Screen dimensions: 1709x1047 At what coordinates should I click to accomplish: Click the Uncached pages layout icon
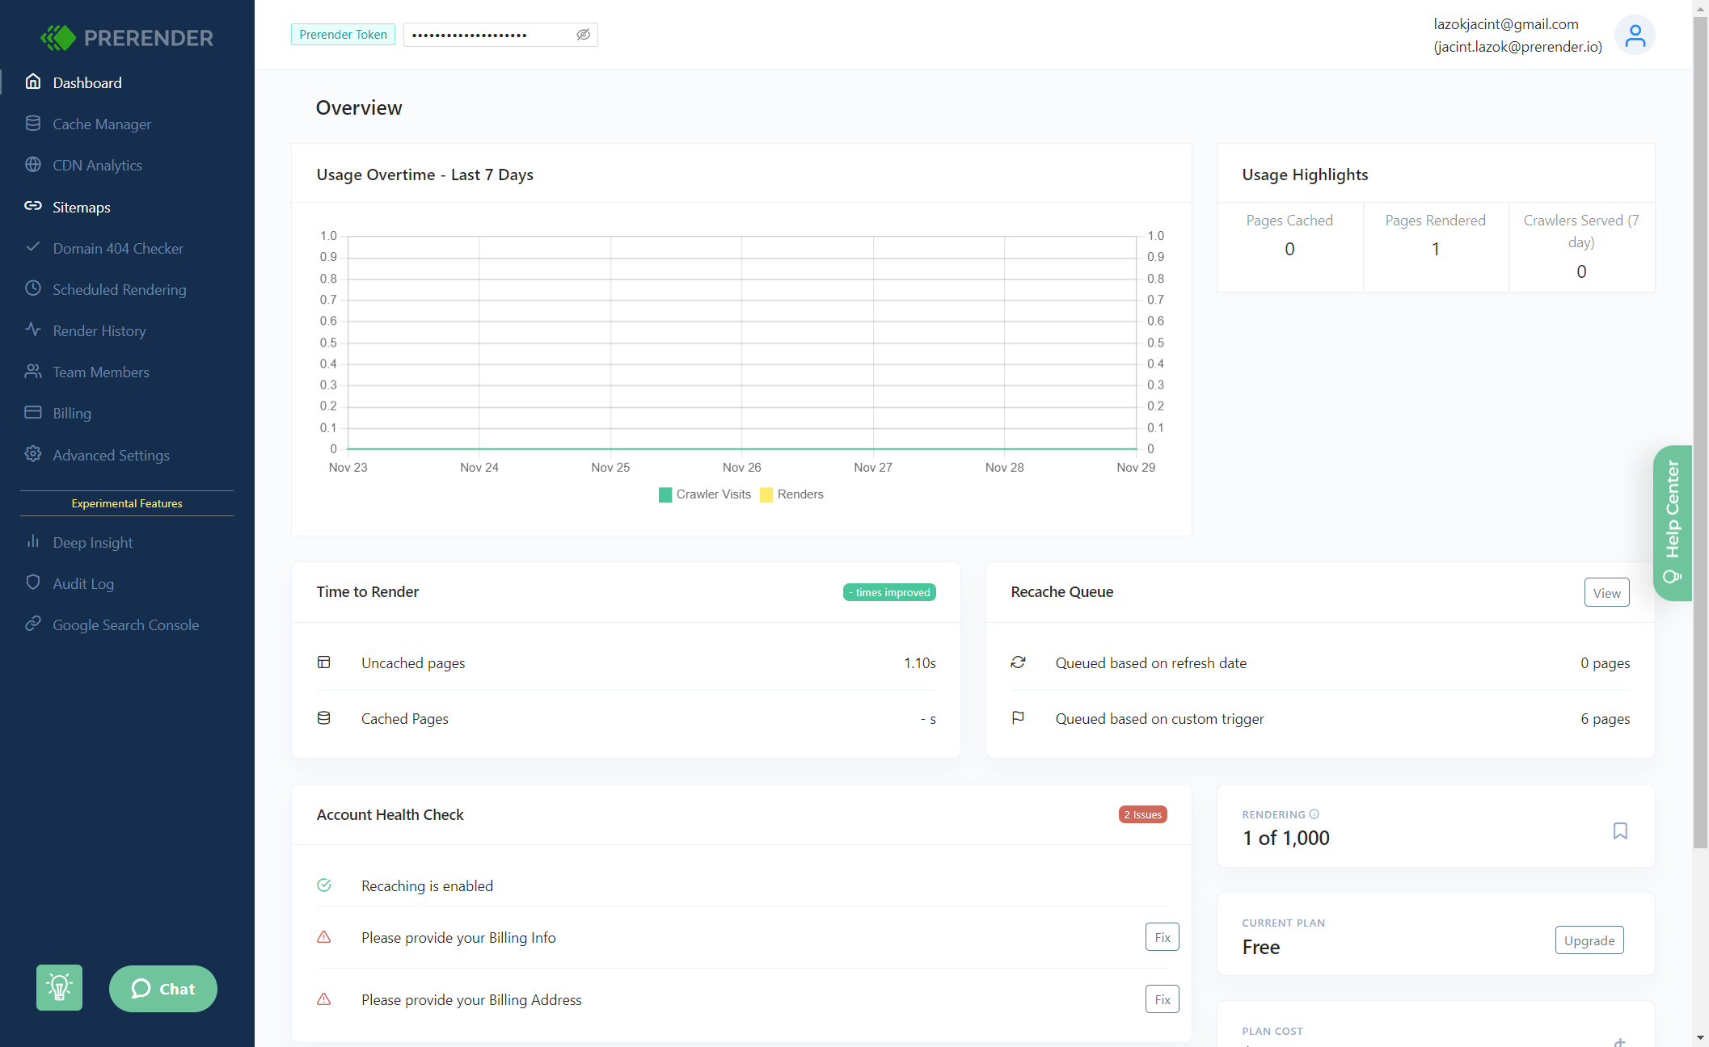[324, 662]
